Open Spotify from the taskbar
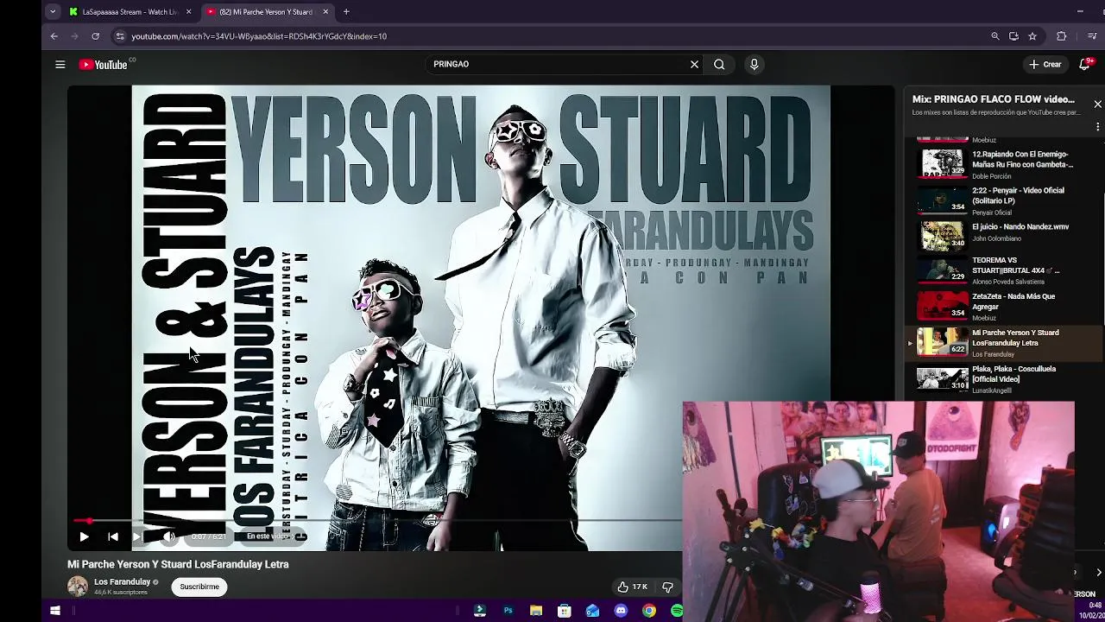 pyautogui.click(x=677, y=611)
